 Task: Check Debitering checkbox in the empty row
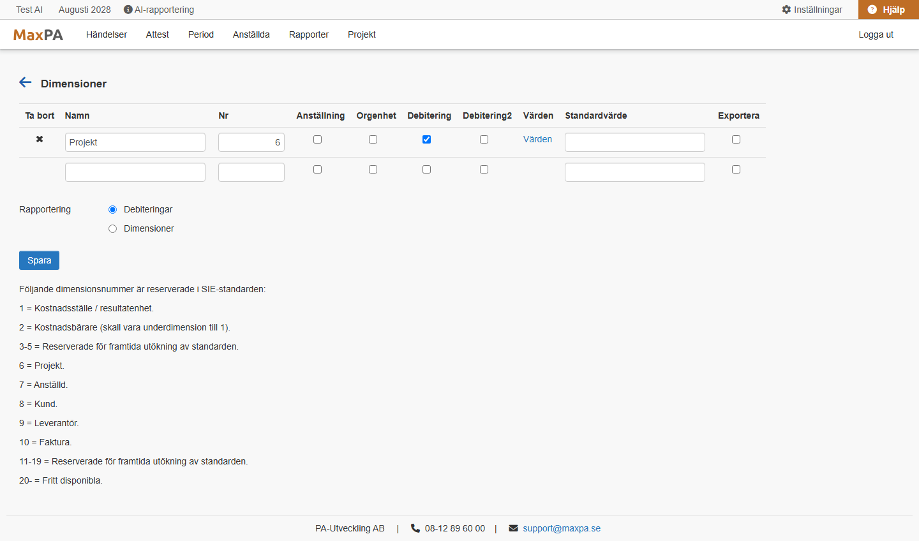(426, 169)
